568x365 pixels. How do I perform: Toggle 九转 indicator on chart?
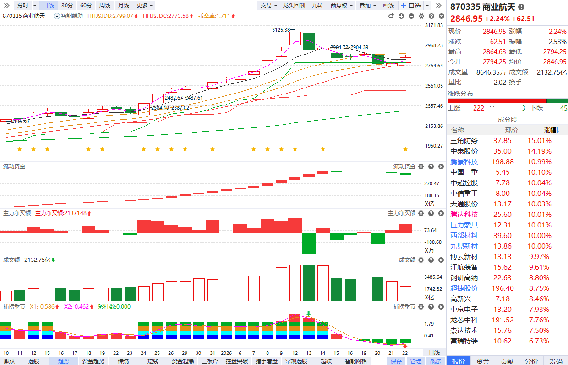tap(317, 6)
